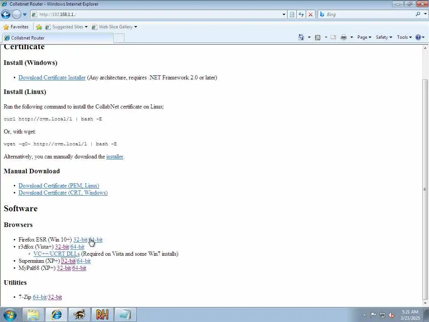Click Download Certificate (PEM, Linux) link
Screen dimensions: 429x322
(59, 186)
